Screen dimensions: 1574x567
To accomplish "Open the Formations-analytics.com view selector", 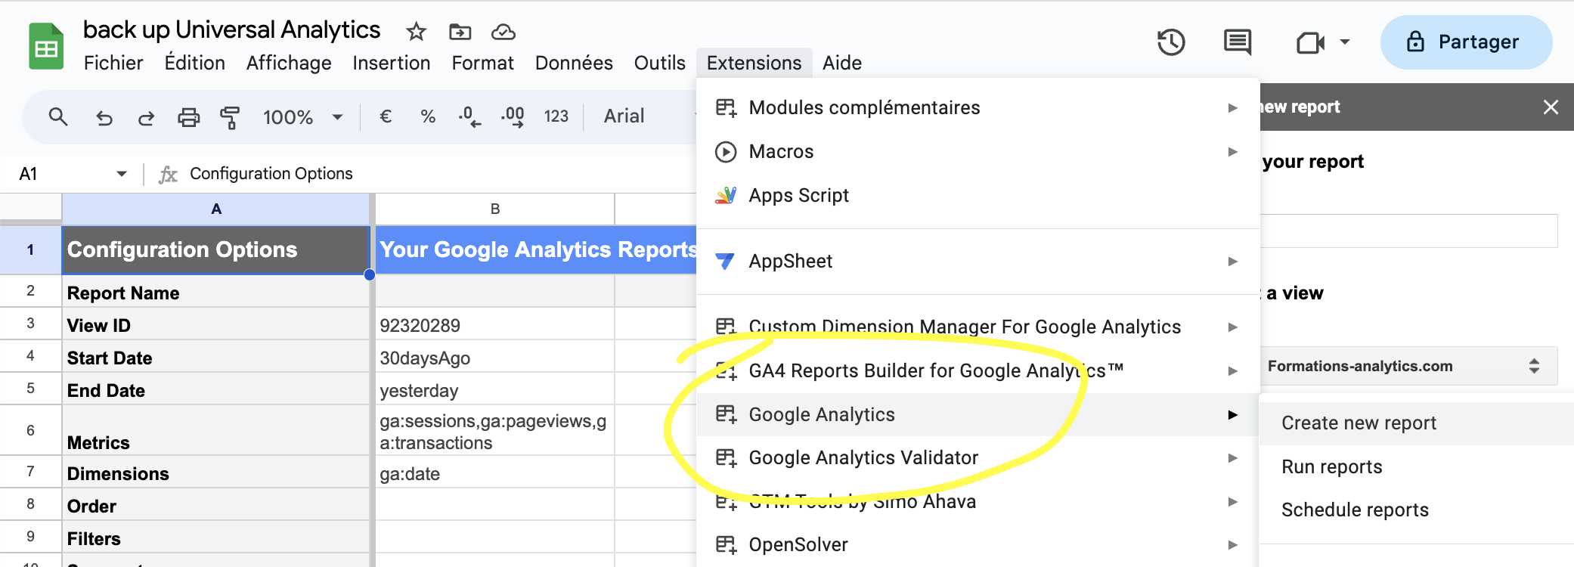I will click(x=1409, y=366).
